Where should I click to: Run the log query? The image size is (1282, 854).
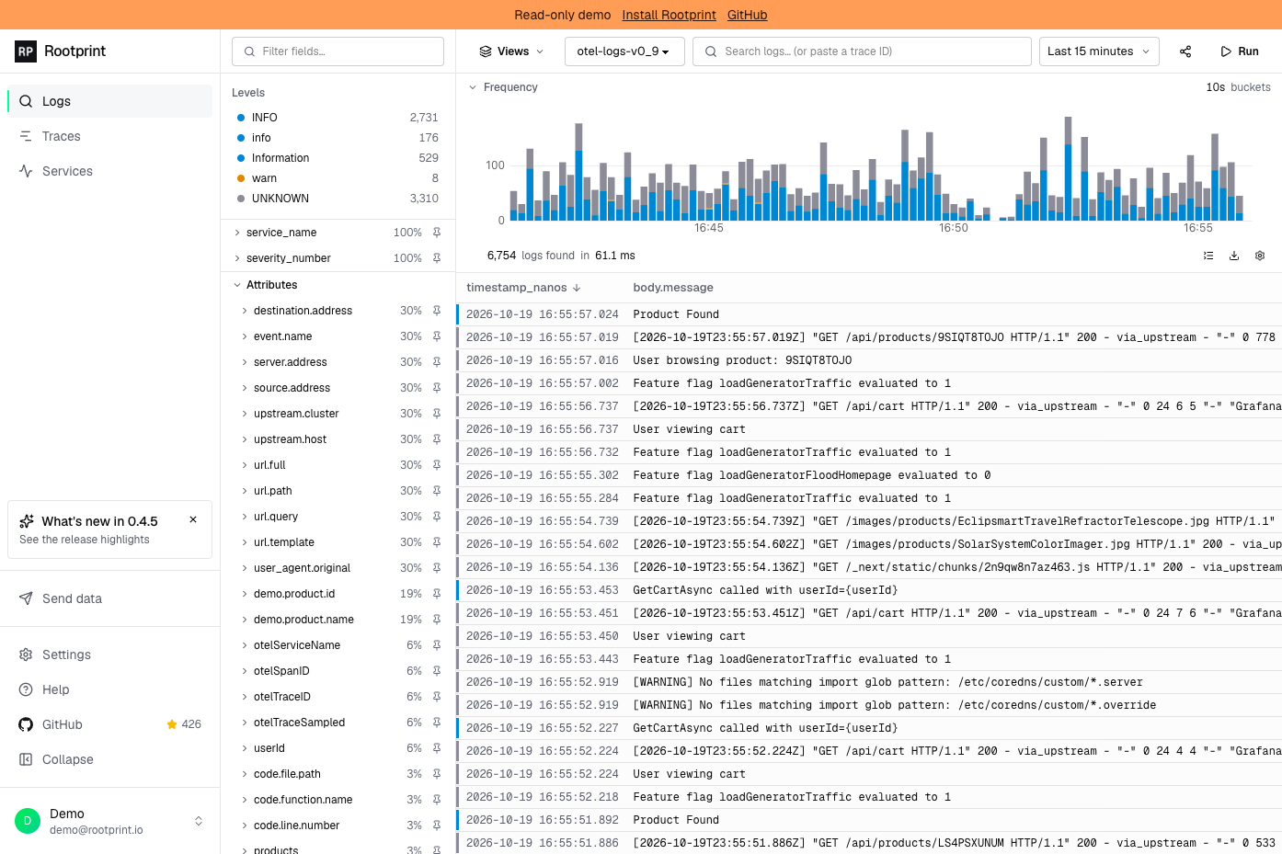click(1239, 51)
